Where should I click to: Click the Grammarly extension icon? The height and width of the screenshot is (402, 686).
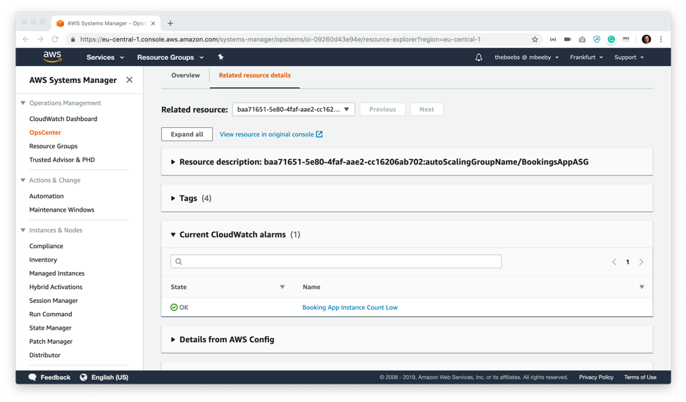point(611,39)
